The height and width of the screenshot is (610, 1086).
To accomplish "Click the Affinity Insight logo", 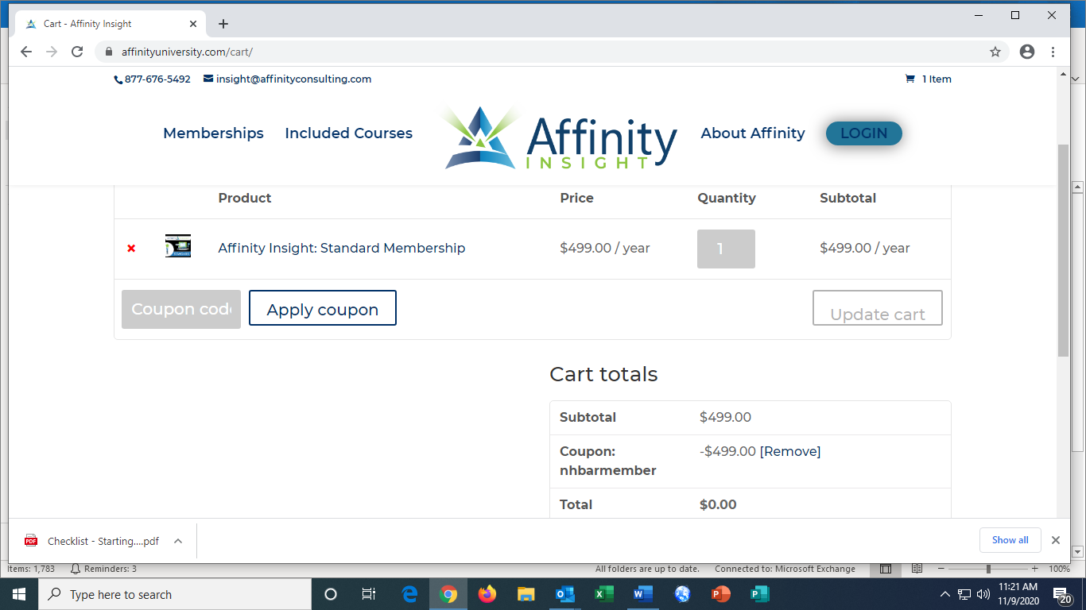I will pyautogui.click(x=560, y=138).
